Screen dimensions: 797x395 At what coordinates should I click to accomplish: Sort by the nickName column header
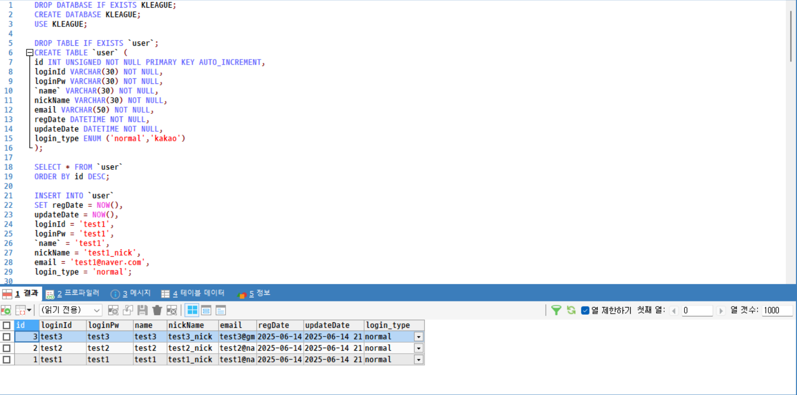pyautogui.click(x=193, y=325)
